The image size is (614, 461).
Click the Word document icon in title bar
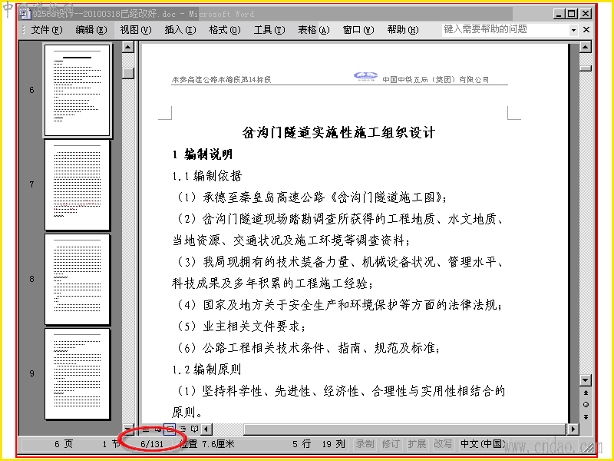(x=25, y=14)
